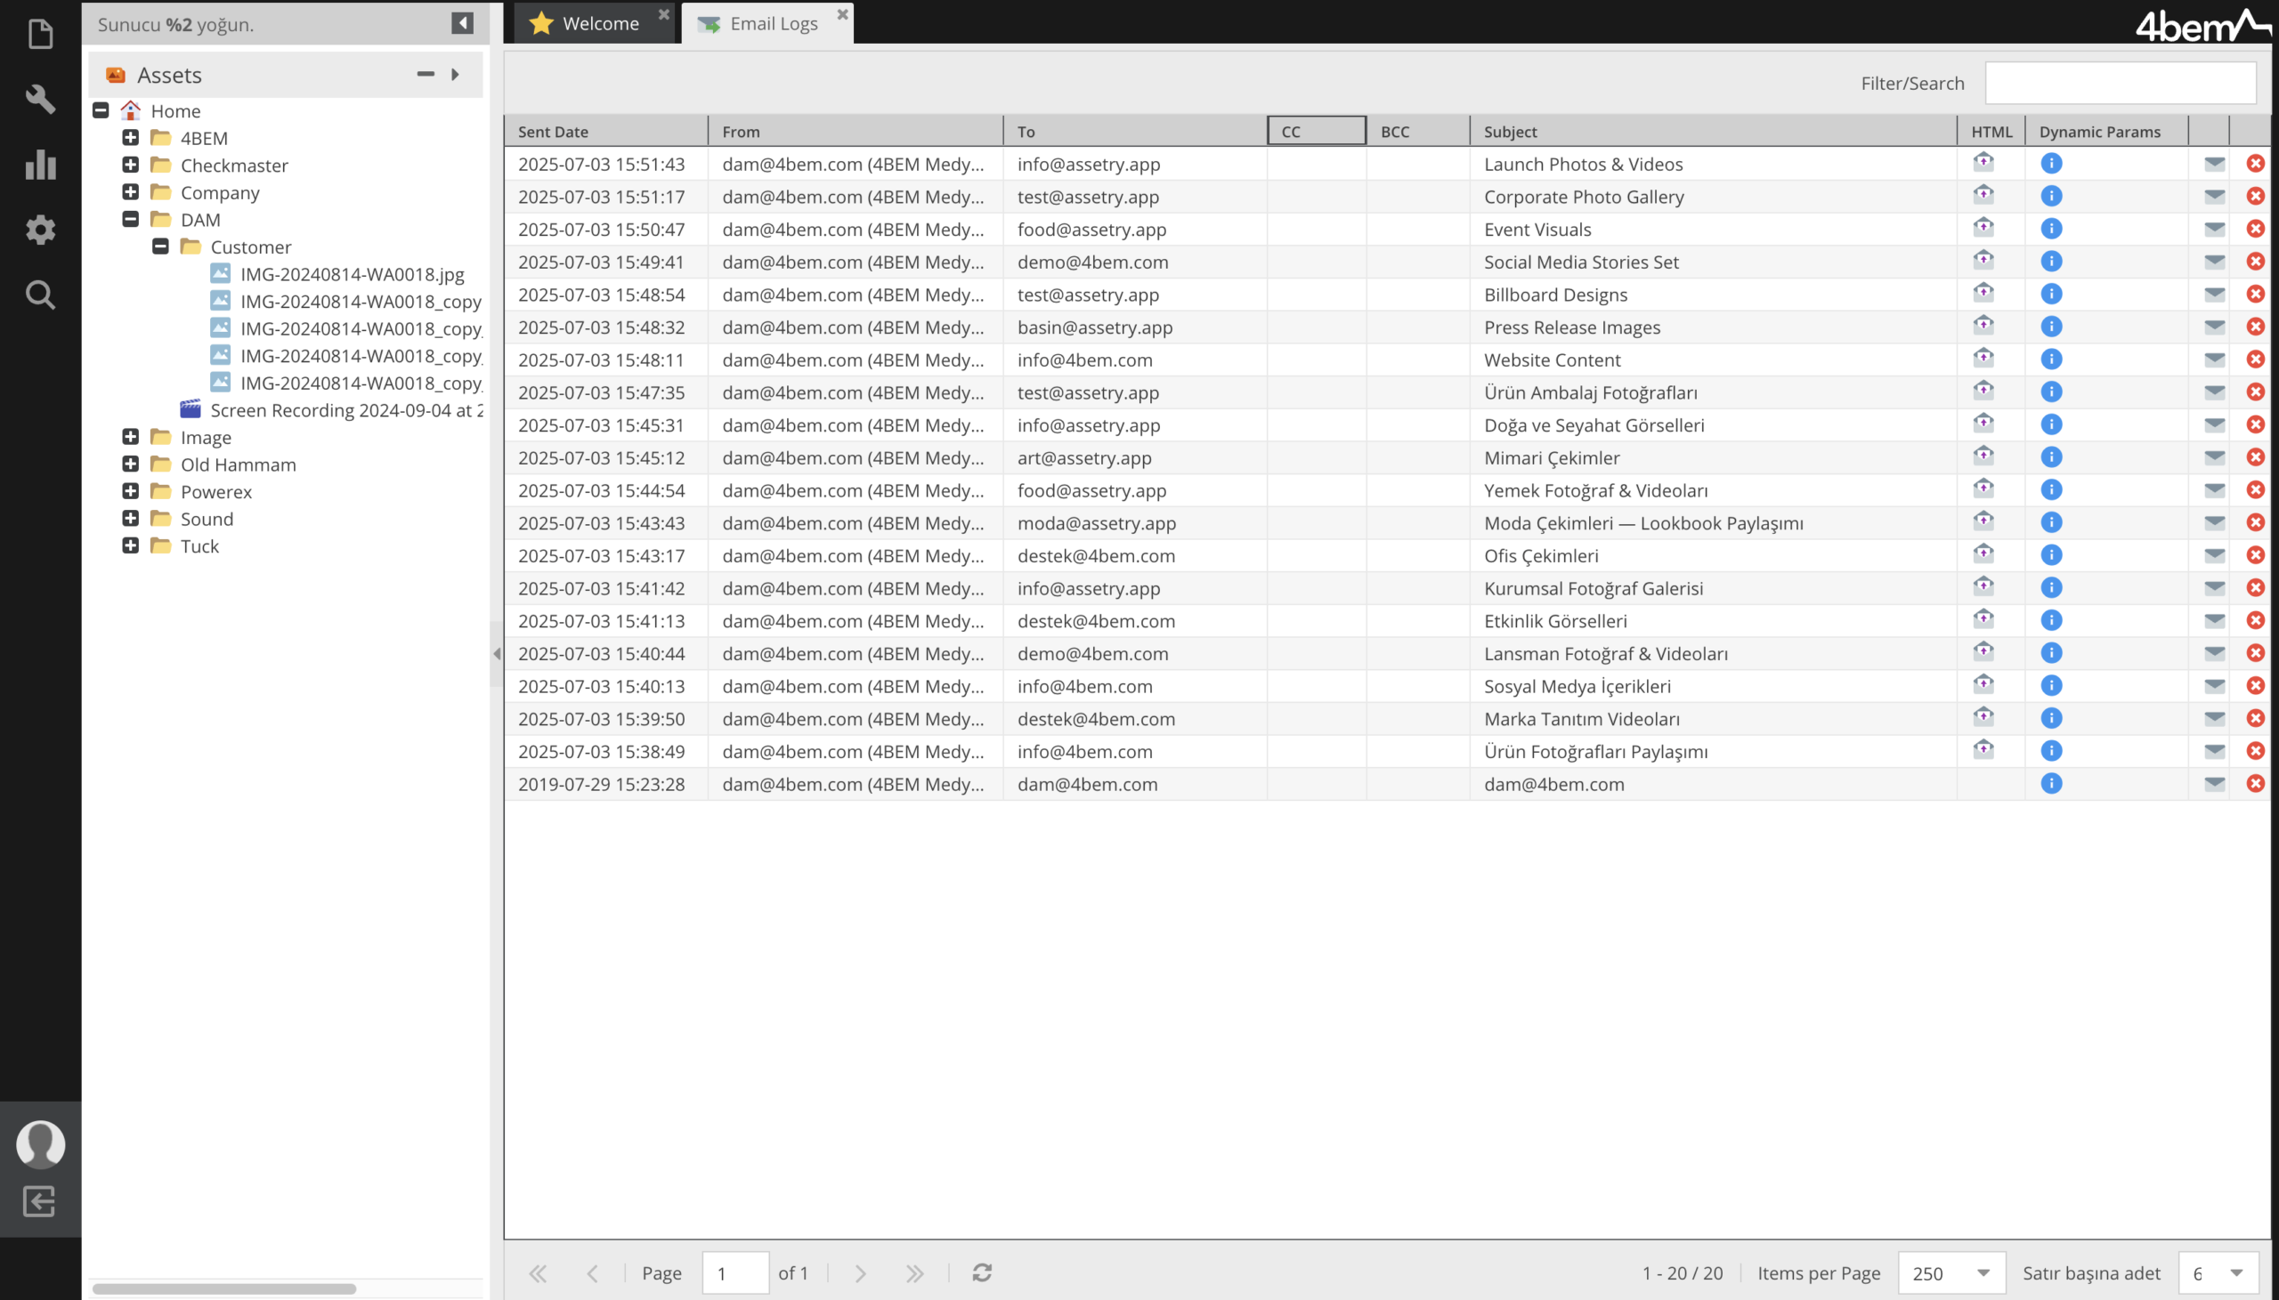Open the Settings gear in left sidebar
This screenshot has height=1300, width=2279.
[40, 230]
